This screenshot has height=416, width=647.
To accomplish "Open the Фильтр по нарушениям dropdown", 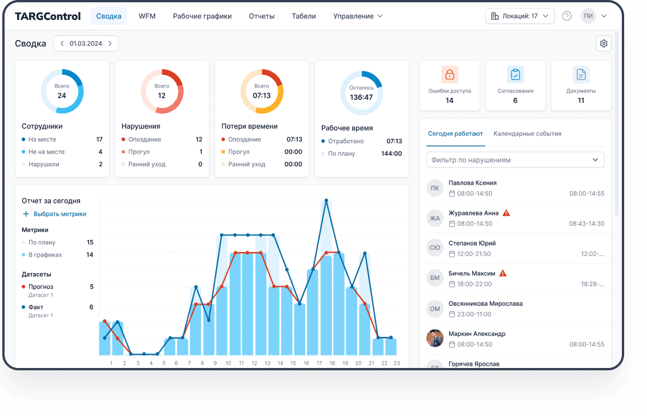I will pos(516,160).
